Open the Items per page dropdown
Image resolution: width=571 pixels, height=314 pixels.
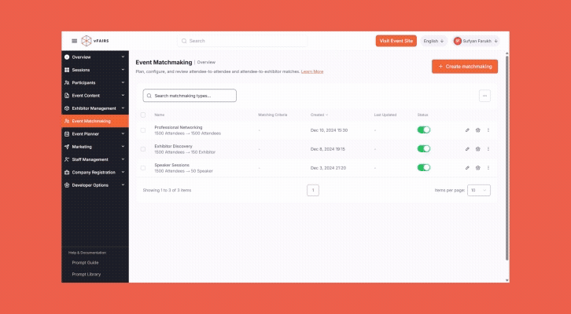point(479,190)
